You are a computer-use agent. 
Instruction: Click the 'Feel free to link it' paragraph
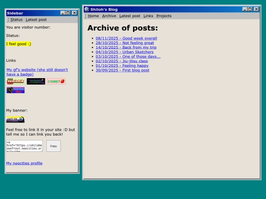(40, 132)
